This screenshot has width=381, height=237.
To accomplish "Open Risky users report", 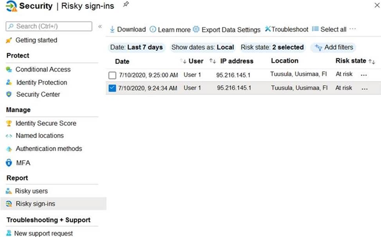I will (31, 191).
